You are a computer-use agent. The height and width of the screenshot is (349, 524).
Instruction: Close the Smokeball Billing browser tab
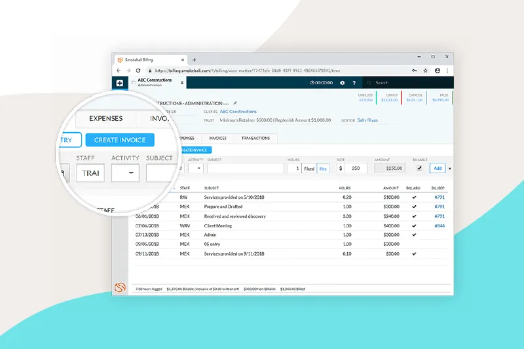(x=183, y=60)
